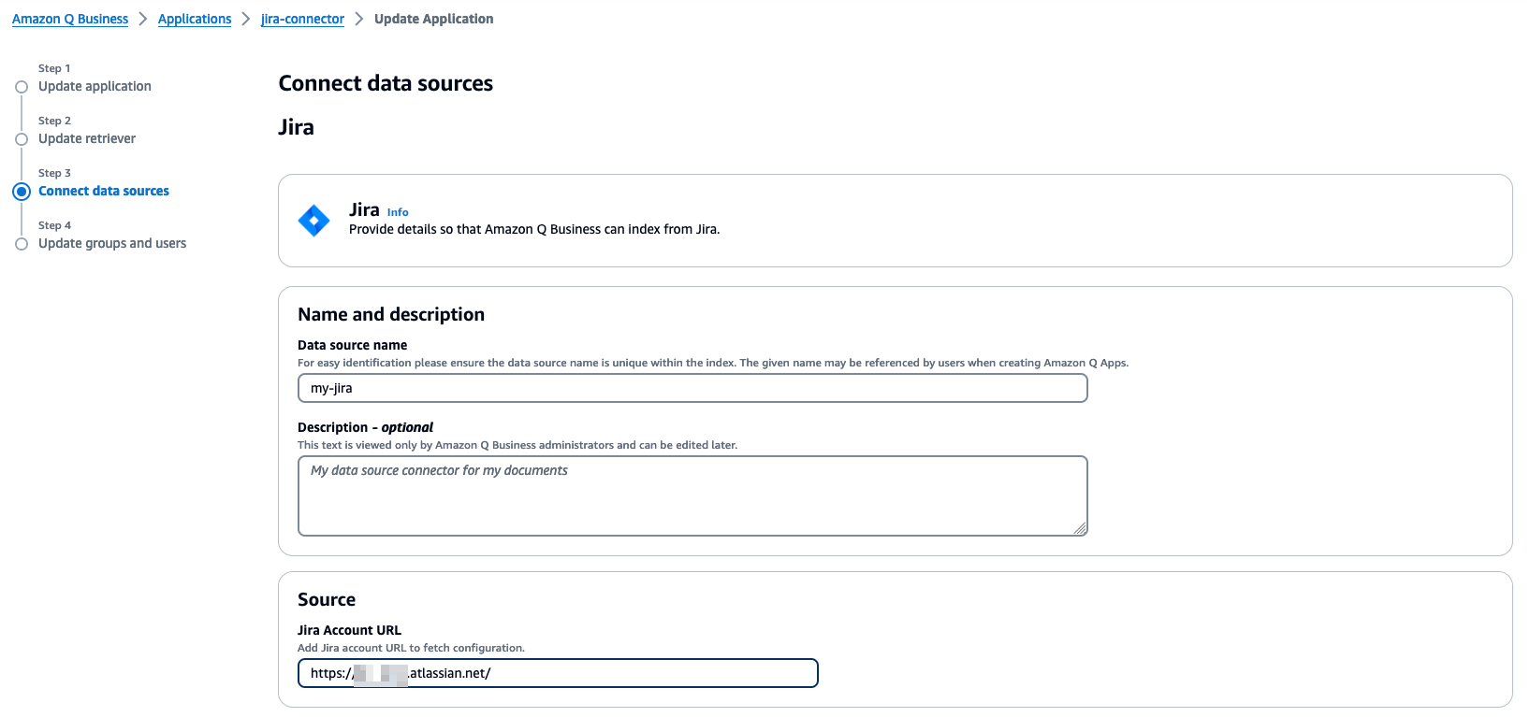Click the Update application step label
1530x717 pixels.
pos(95,86)
